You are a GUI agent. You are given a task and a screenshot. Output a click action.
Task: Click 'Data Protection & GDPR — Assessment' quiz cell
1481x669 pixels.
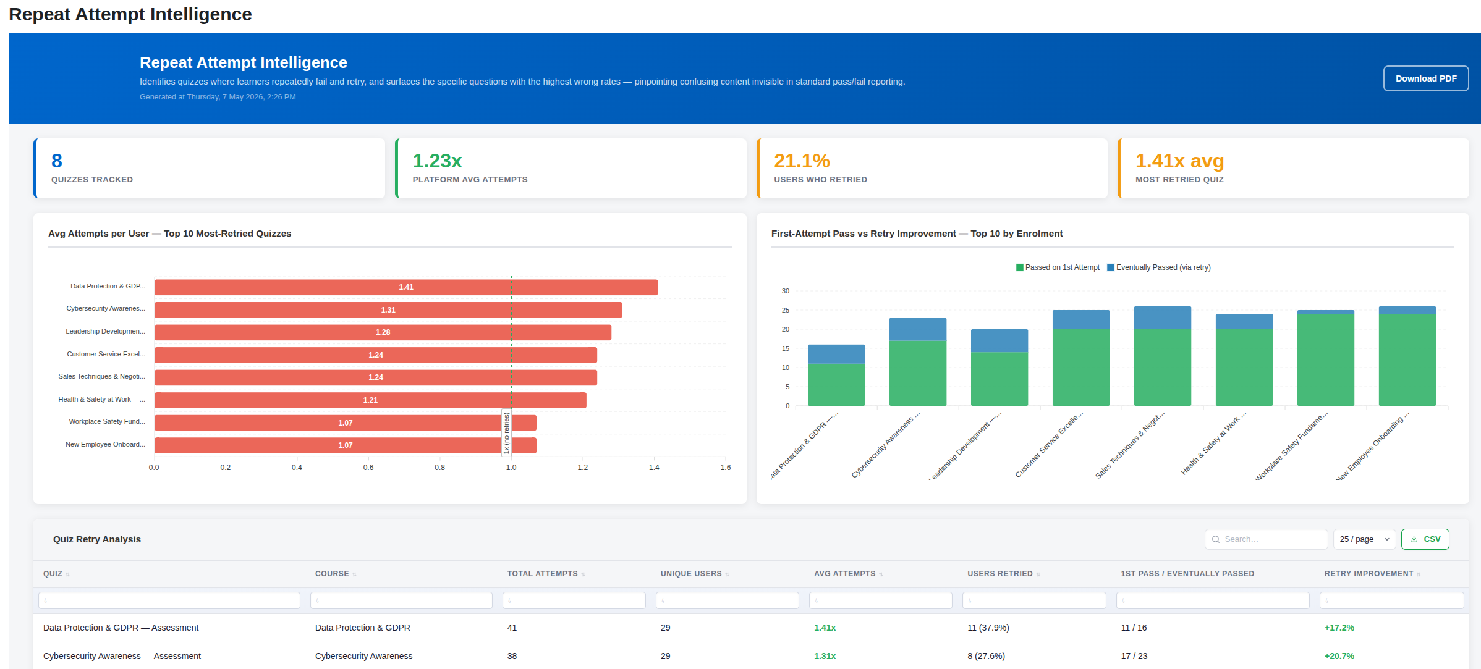coord(121,628)
